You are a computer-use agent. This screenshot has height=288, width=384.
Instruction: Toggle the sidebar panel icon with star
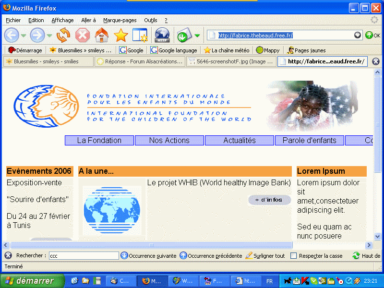[x=140, y=35]
